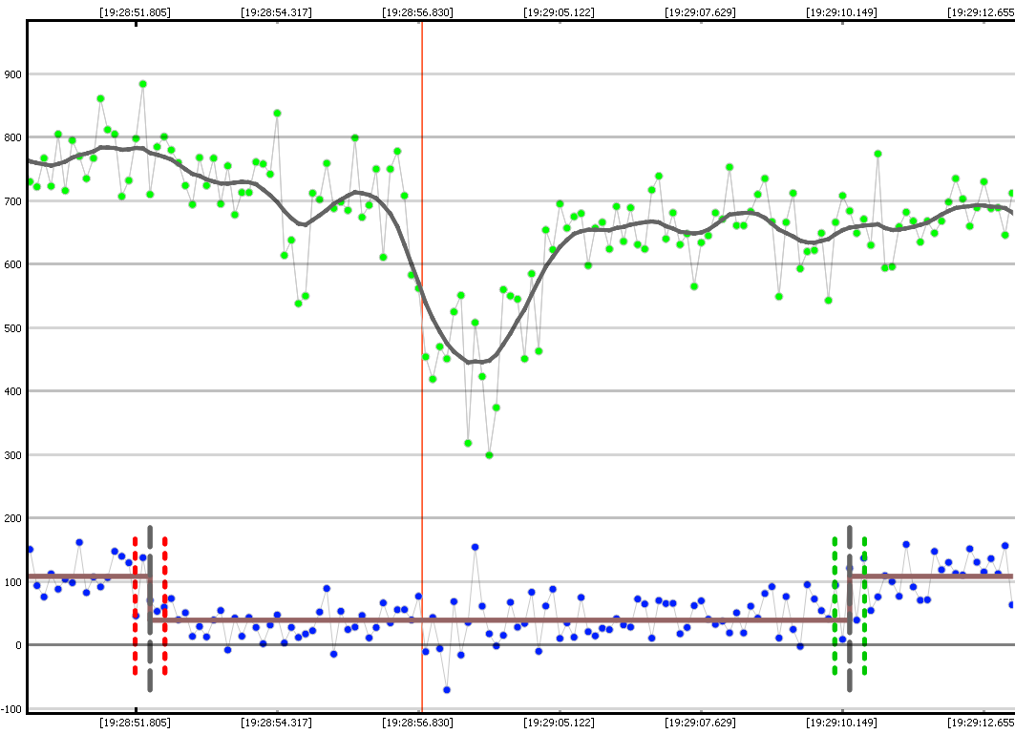Click the -100 y-axis value
Screen dimensions: 1015x734
(11, 709)
